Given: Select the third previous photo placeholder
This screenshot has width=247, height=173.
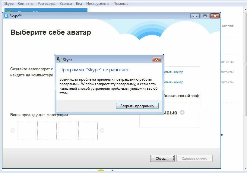Looking at the screenshot, I should (68, 130).
